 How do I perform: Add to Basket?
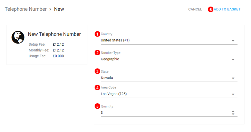[x=227, y=9]
